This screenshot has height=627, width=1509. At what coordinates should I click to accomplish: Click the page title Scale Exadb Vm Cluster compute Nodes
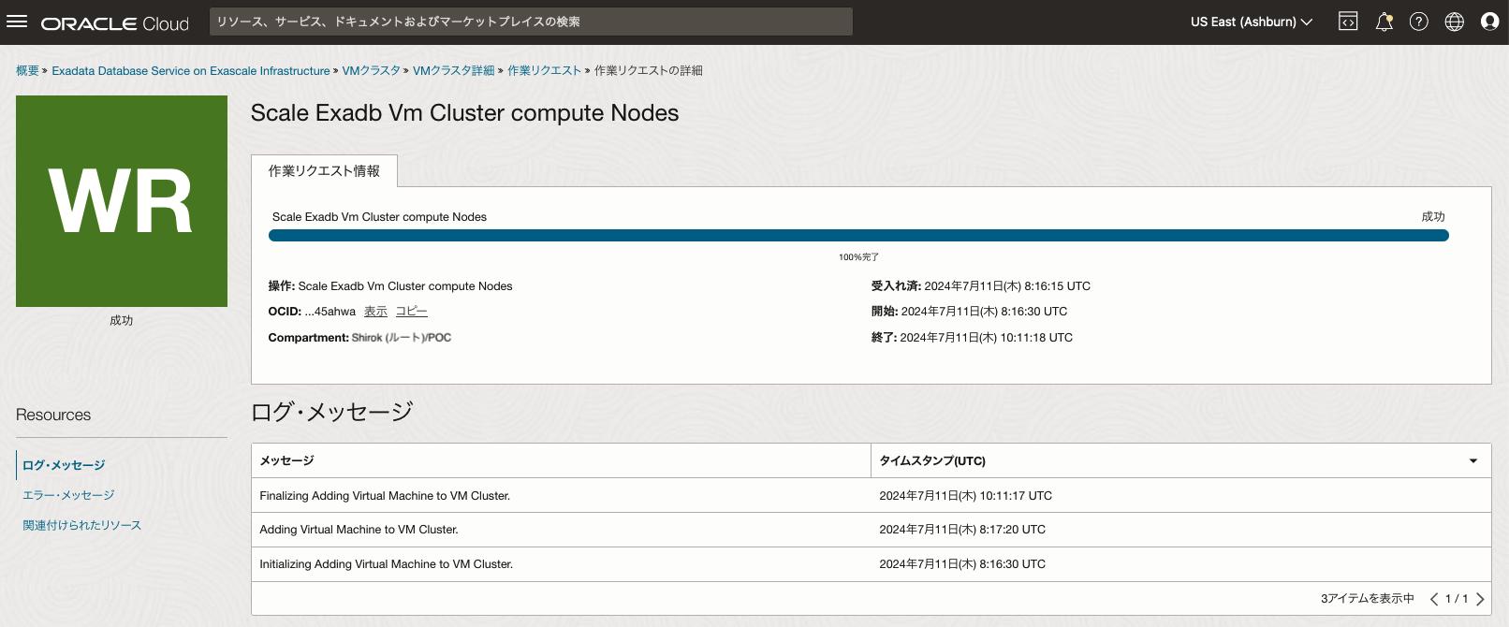pos(464,113)
